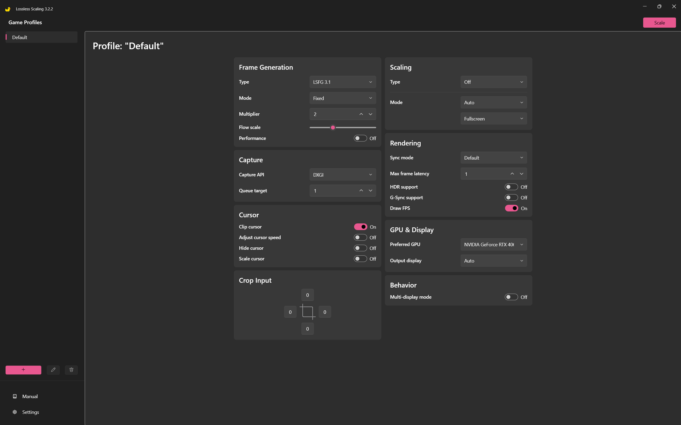Open the Frame Generation Type dropdown
681x425 pixels.
coord(342,82)
